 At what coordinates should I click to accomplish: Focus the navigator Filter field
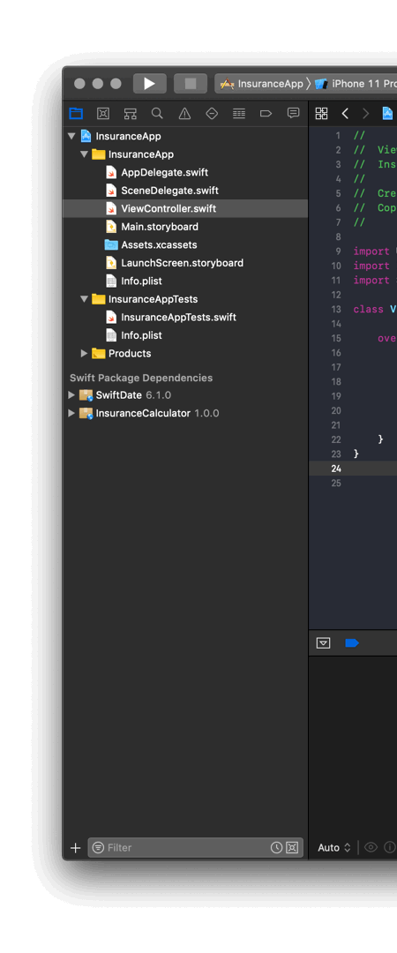pyautogui.click(x=195, y=847)
